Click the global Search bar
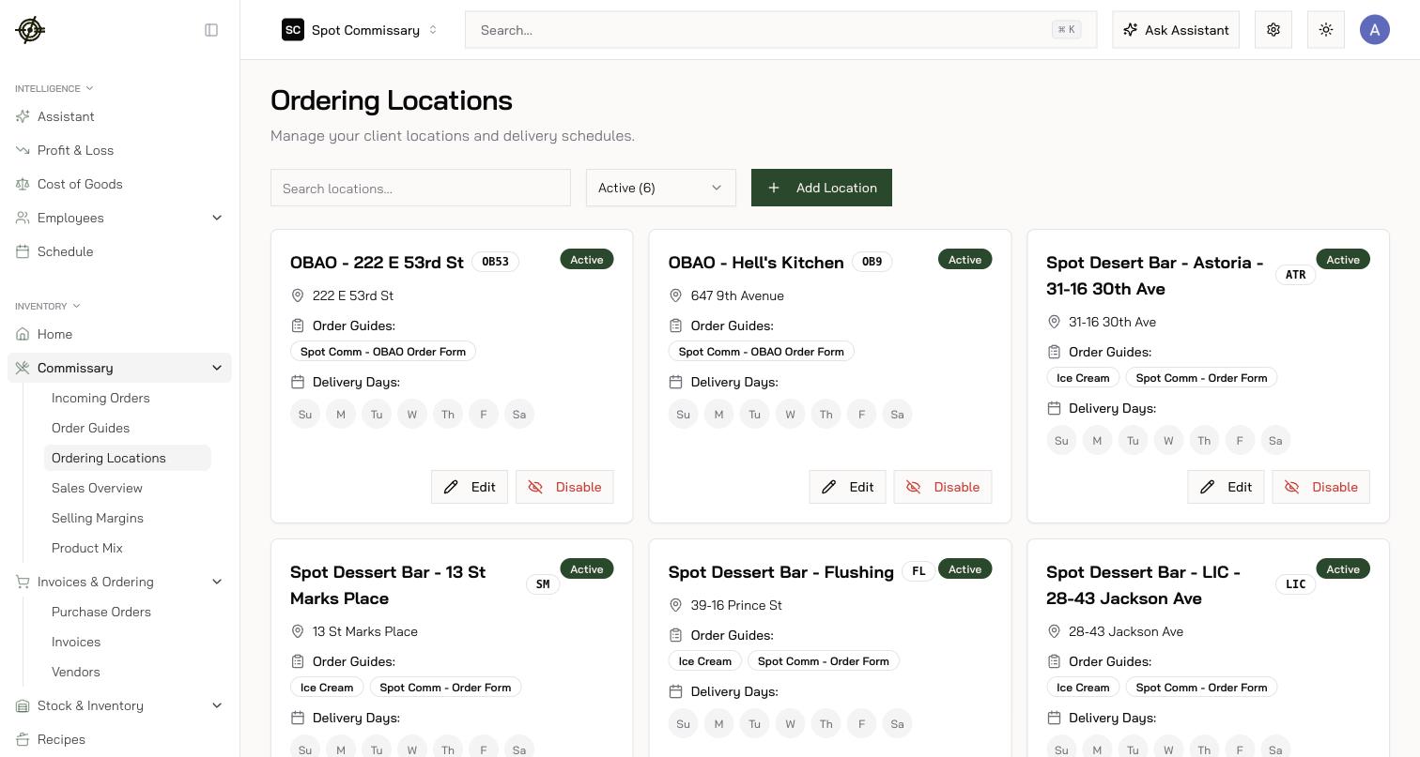Screen dimensions: 1420x757 [x=781, y=30]
